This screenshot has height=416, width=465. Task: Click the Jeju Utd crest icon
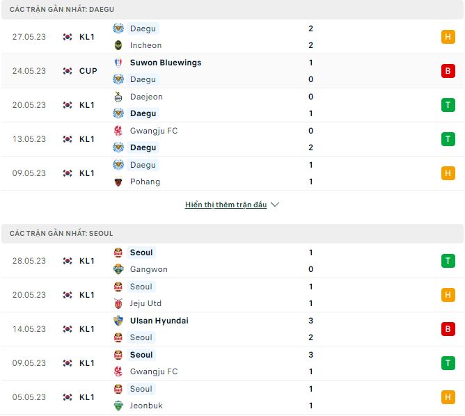coord(118,303)
